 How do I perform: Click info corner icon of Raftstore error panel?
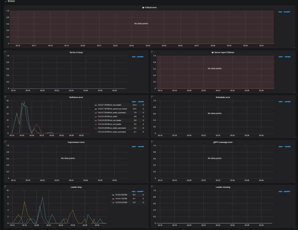(x=5, y=97)
